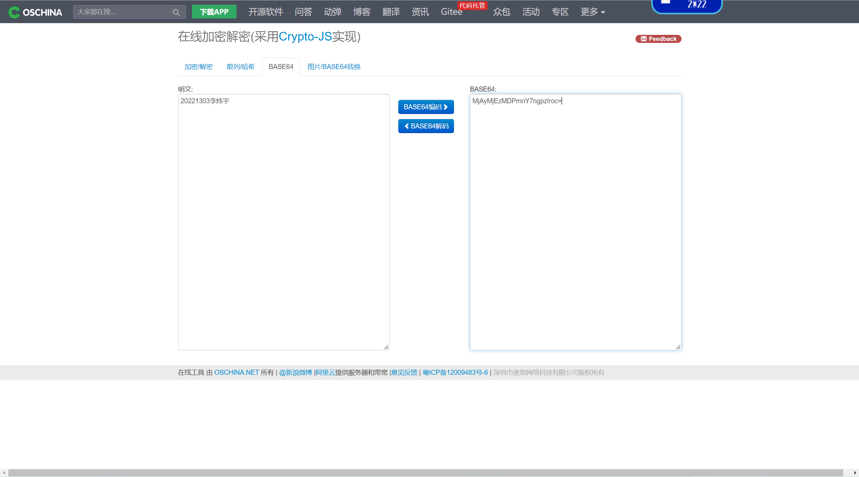
Task: Open the 散列/哈希 tab
Action: pyautogui.click(x=240, y=67)
